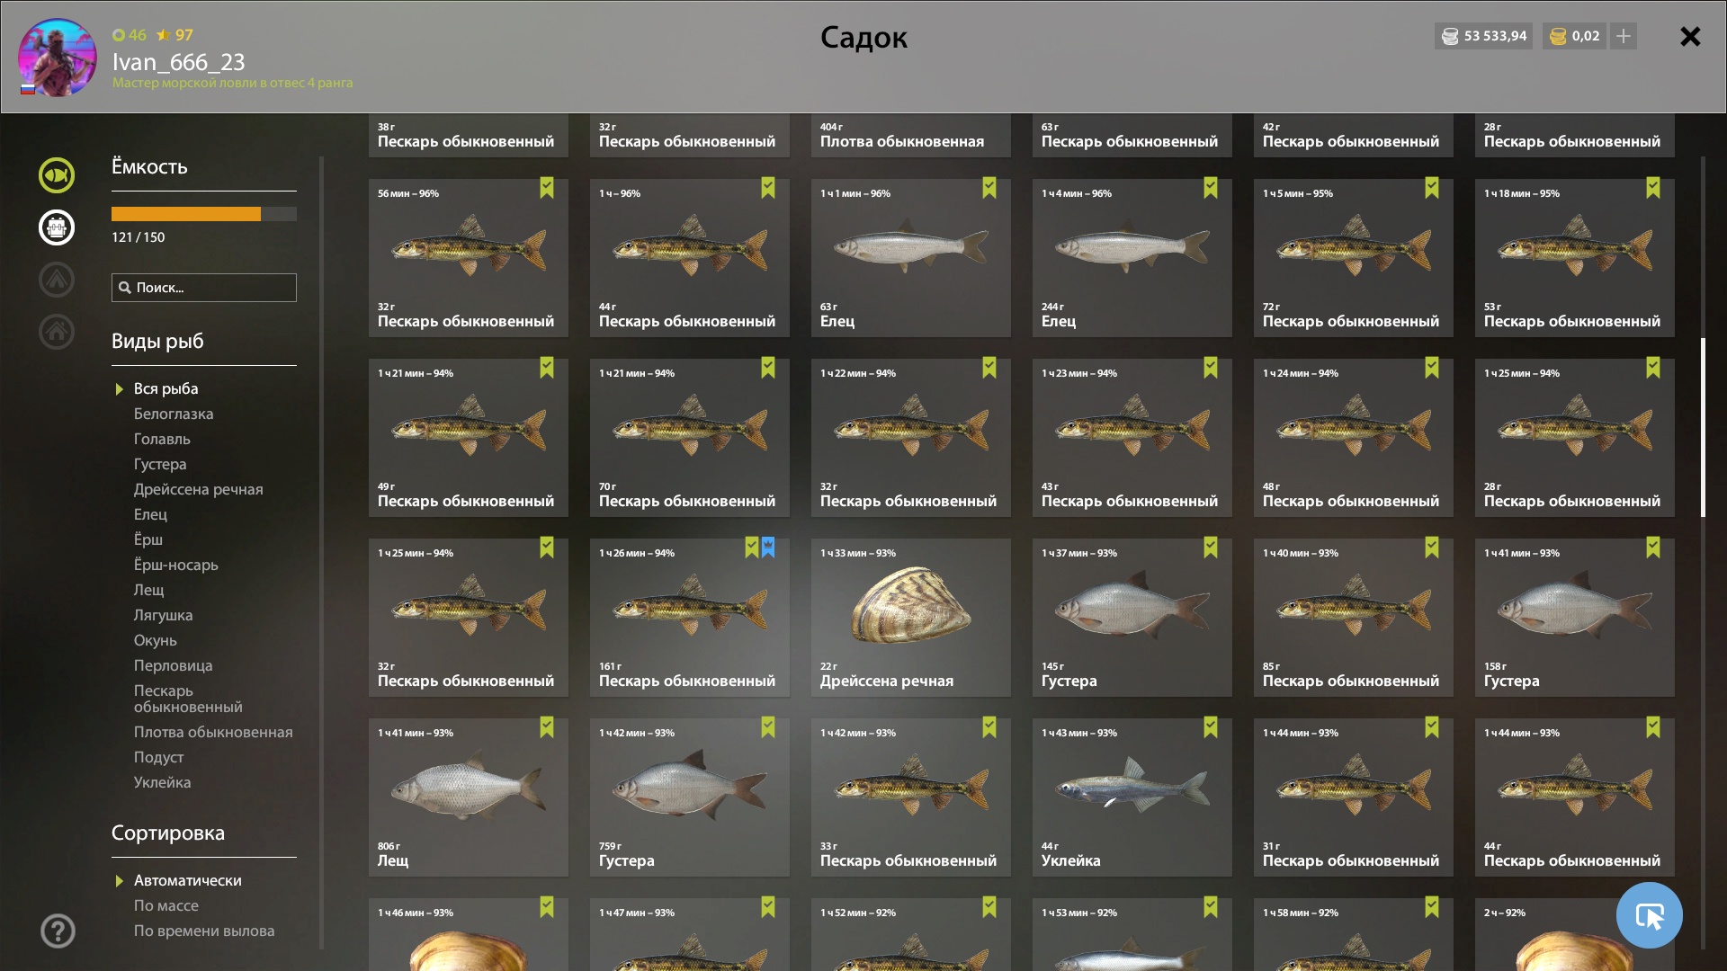Choose Автоматически sorting option

[188, 880]
